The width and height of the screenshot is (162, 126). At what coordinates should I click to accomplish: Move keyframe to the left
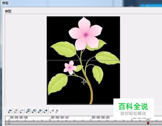pyautogui.click(x=34, y=111)
